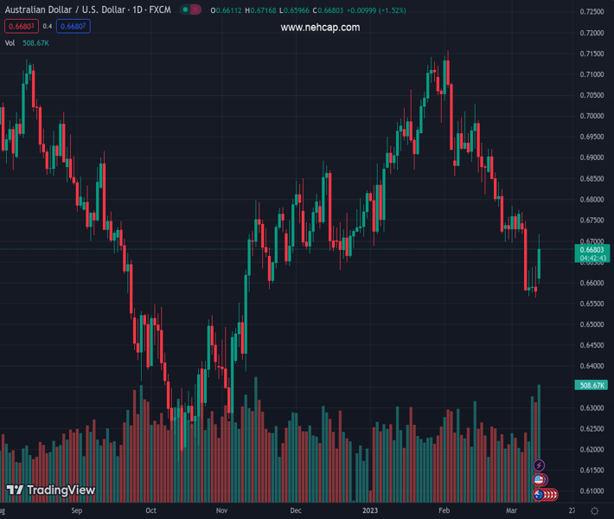Click the www.nehcap.com watermark text
This screenshot has height=519, width=614.
tap(320, 28)
